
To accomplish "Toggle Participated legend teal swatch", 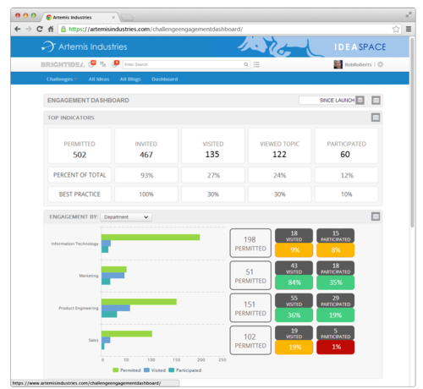I will pos(171,370).
